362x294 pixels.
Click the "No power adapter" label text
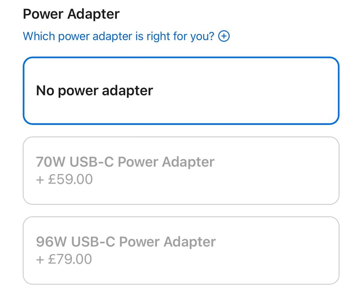point(94,91)
